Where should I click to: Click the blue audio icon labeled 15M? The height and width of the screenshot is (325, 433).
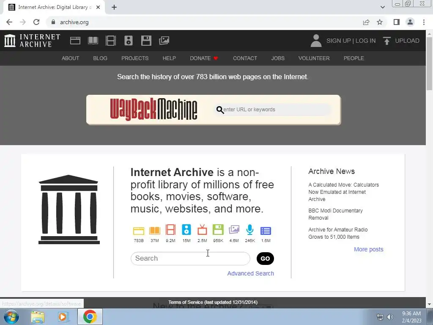pyautogui.click(x=186, y=230)
